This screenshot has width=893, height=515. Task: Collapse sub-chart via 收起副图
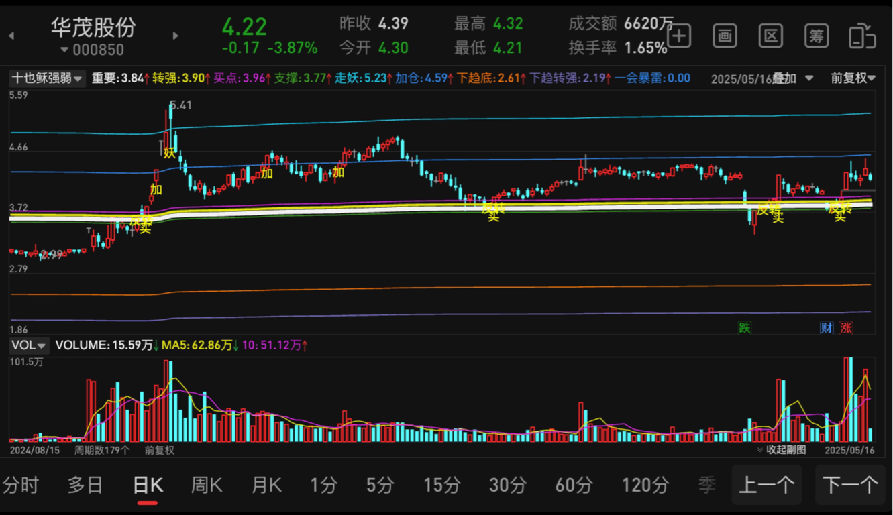point(782,450)
